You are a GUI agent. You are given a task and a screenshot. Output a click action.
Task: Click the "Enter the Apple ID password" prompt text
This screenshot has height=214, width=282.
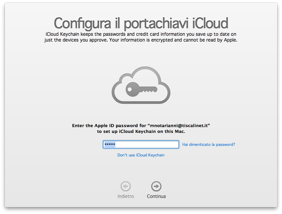point(141,128)
